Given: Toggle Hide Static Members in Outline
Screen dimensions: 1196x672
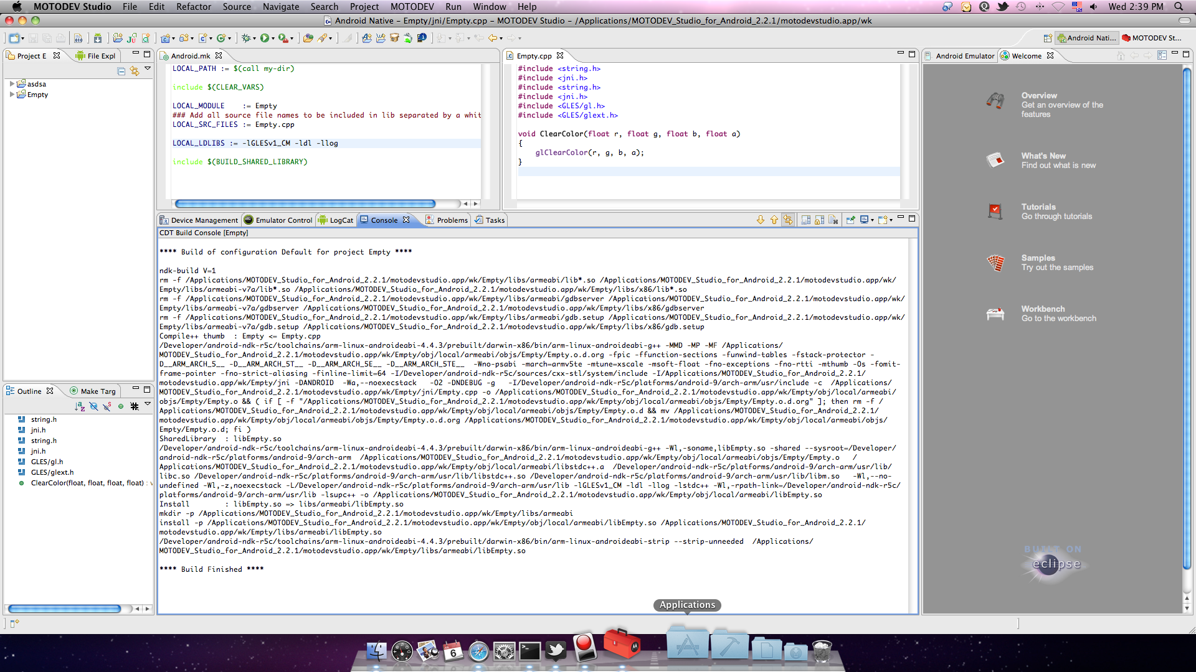Looking at the screenshot, I should (x=107, y=406).
